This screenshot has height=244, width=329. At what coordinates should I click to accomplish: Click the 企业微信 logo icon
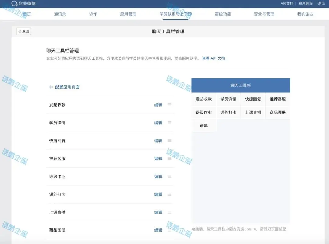(x=15, y=4)
